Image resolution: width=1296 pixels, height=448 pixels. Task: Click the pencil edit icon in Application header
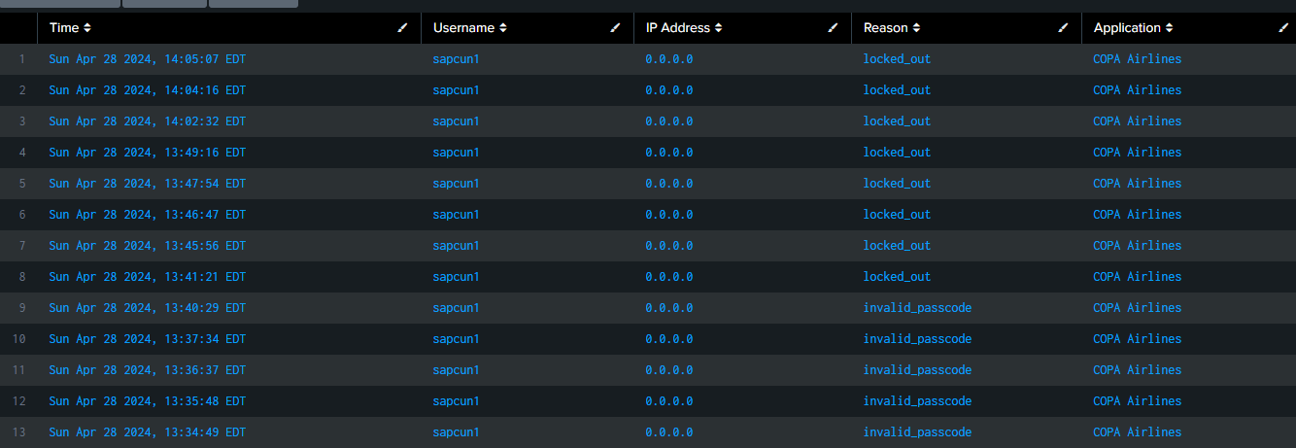point(1283,28)
